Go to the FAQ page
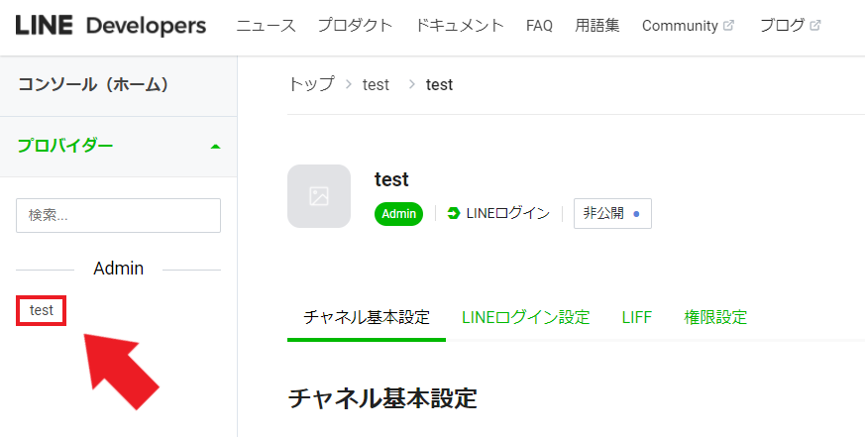The height and width of the screenshot is (437, 865). (x=539, y=26)
